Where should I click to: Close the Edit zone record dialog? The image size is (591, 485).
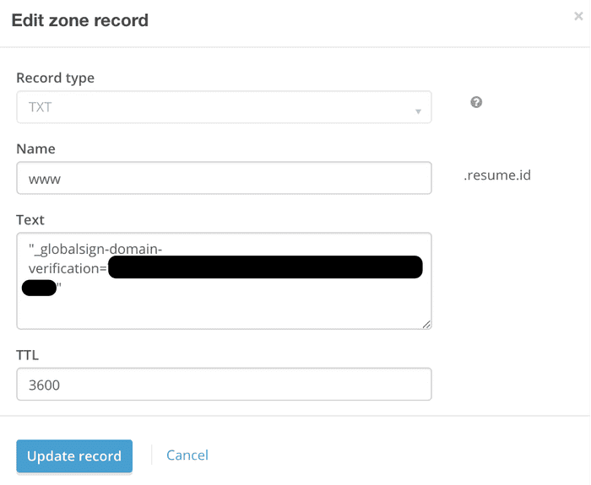[x=577, y=15]
